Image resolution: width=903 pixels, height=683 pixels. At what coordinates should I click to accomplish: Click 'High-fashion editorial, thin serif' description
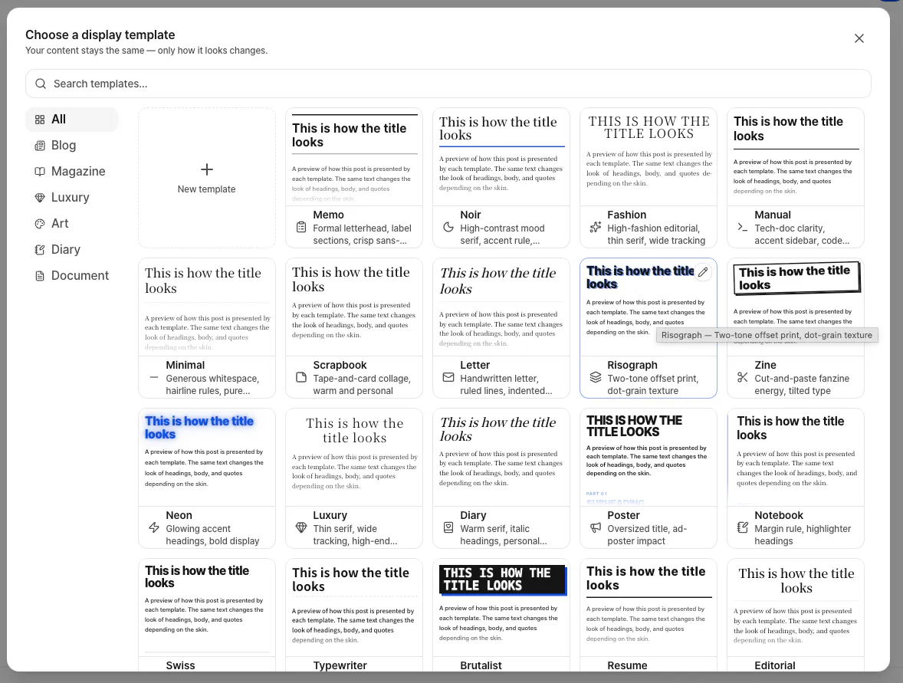(656, 235)
